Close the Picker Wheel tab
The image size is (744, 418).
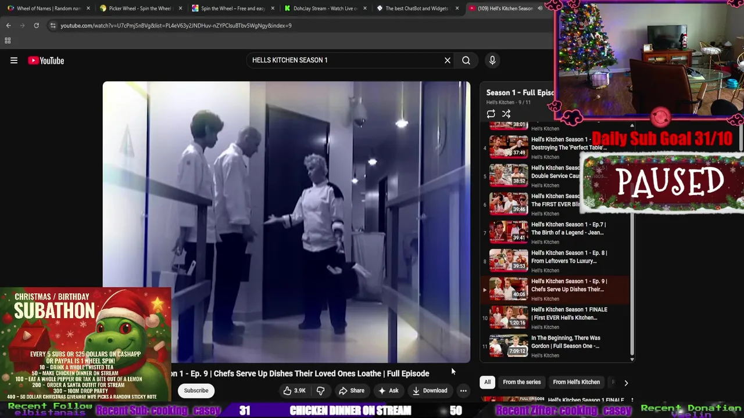180,8
